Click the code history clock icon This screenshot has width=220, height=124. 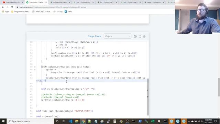(x=135, y=37)
